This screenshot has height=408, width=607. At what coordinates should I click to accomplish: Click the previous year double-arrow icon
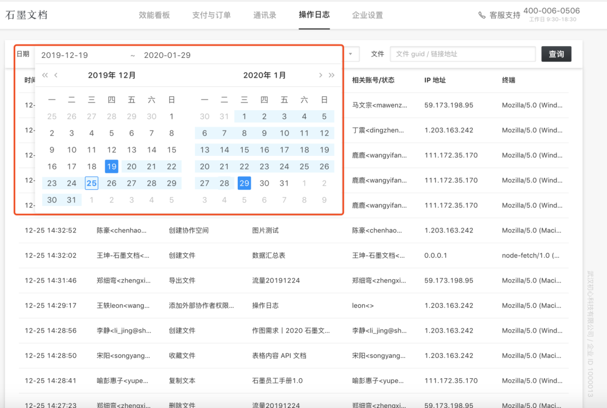click(x=45, y=75)
